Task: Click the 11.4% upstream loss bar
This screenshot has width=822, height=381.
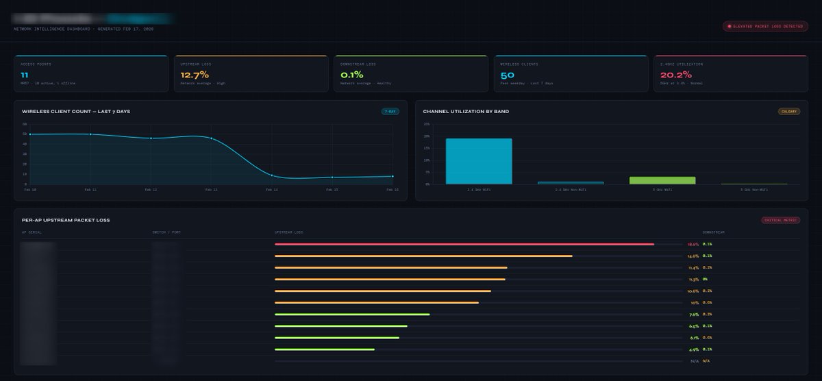Action: point(391,267)
